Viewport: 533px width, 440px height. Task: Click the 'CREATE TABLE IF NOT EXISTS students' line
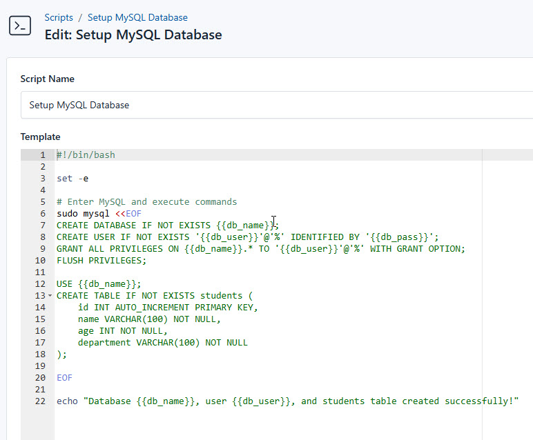coord(155,296)
